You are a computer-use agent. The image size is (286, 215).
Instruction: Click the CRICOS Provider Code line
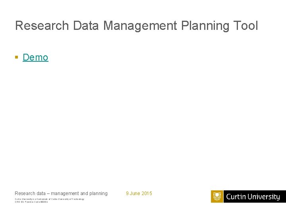pyautogui.click(x=31, y=202)
